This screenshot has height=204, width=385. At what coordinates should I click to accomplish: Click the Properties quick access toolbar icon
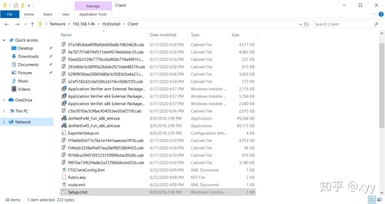[16, 5]
